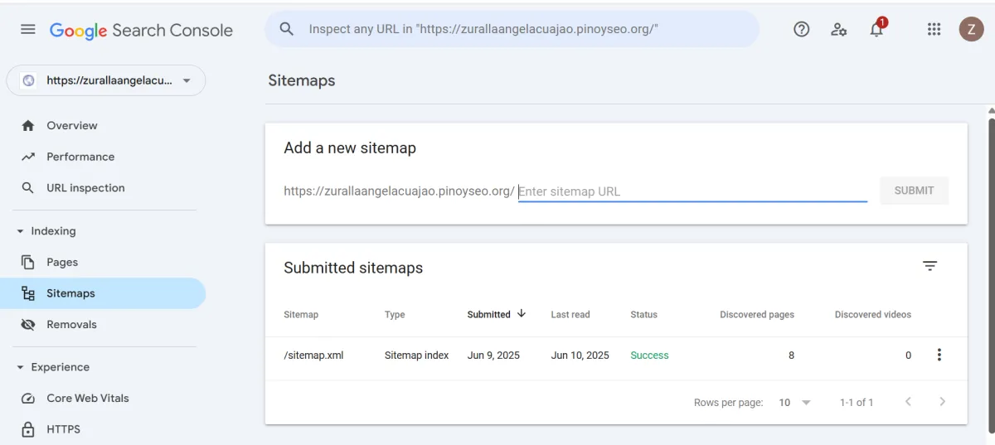The height and width of the screenshot is (445, 995).
Task: Open the Performance report
Action: 80,157
